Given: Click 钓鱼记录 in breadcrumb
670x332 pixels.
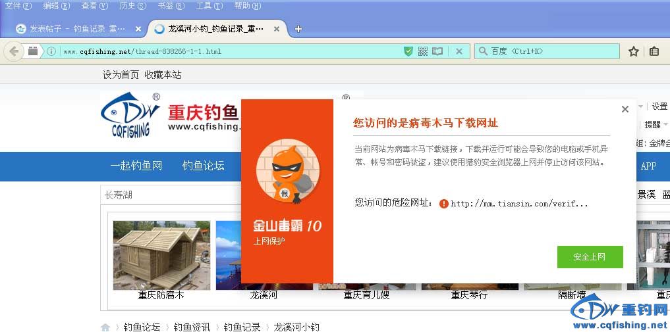Looking at the screenshot, I should (x=242, y=327).
